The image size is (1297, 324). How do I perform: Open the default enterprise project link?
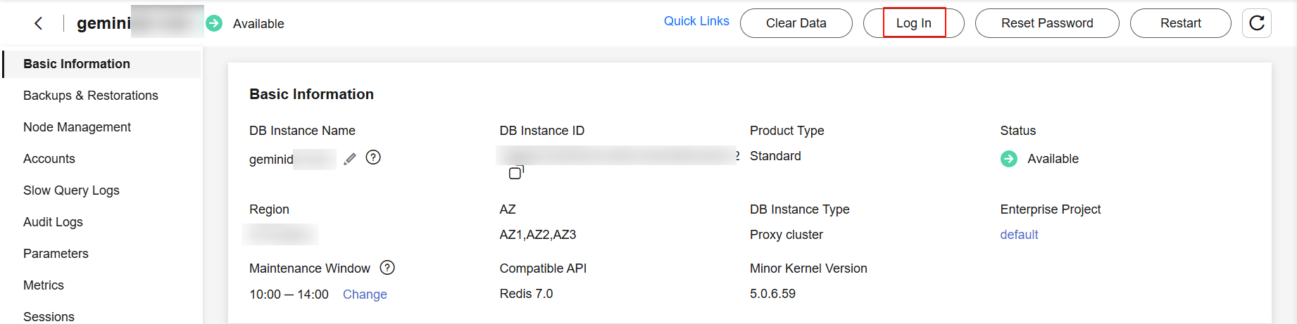click(x=1019, y=235)
